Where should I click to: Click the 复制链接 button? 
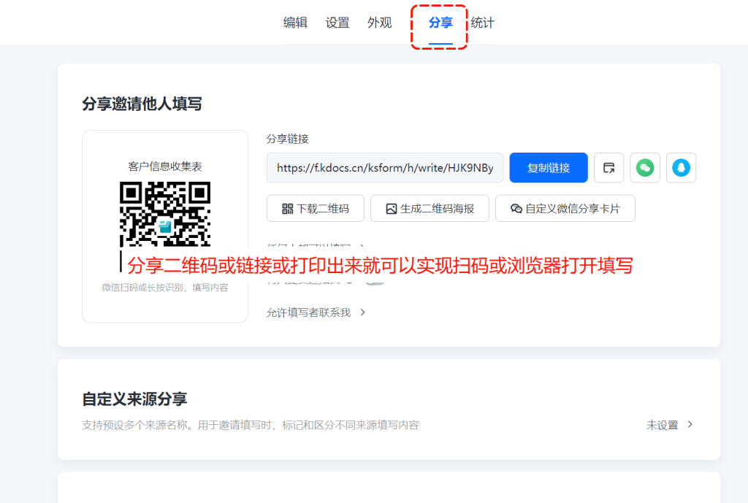click(549, 168)
